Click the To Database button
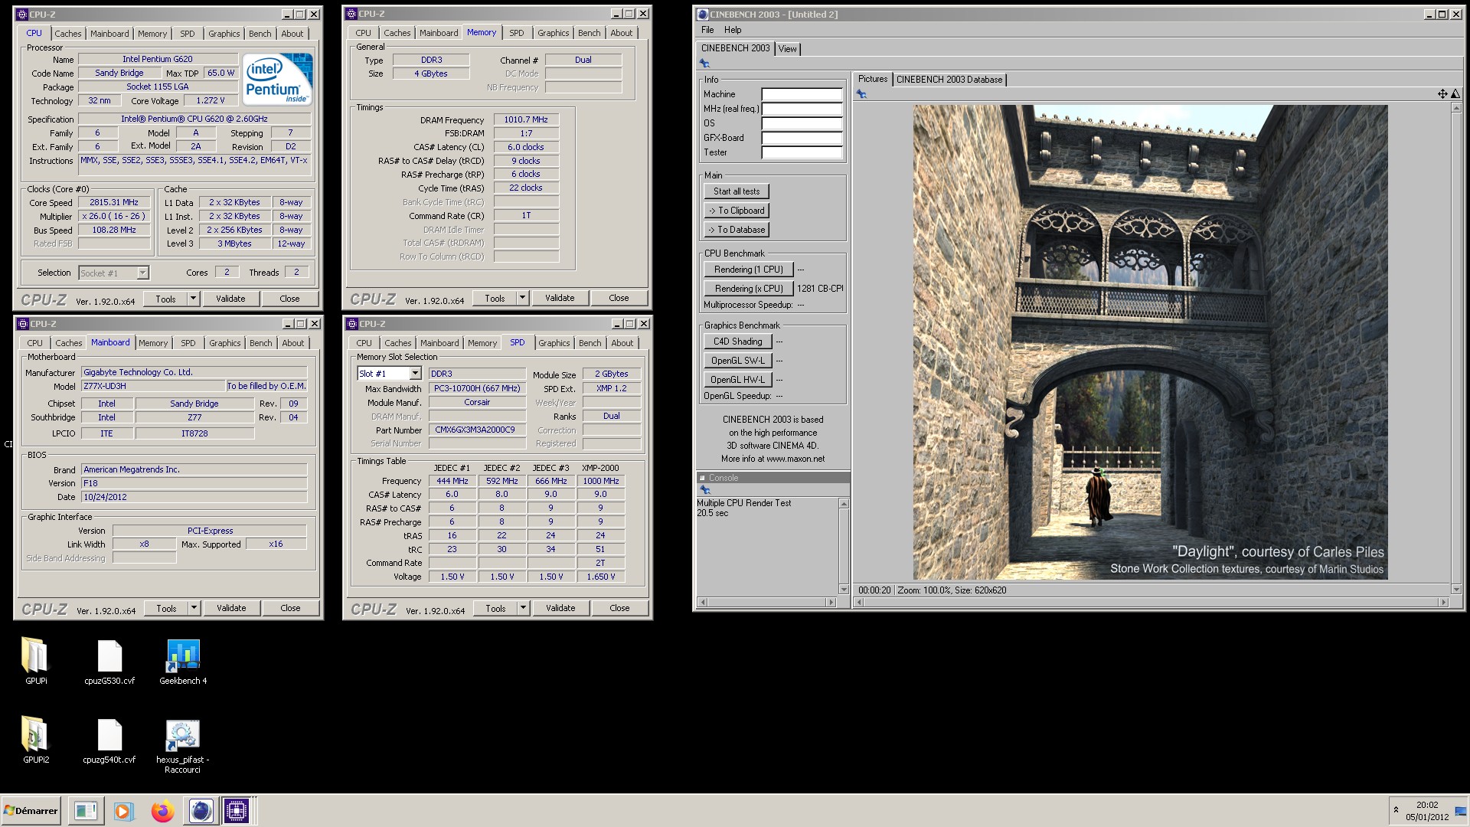This screenshot has width=1470, height=827. point(737,230)
